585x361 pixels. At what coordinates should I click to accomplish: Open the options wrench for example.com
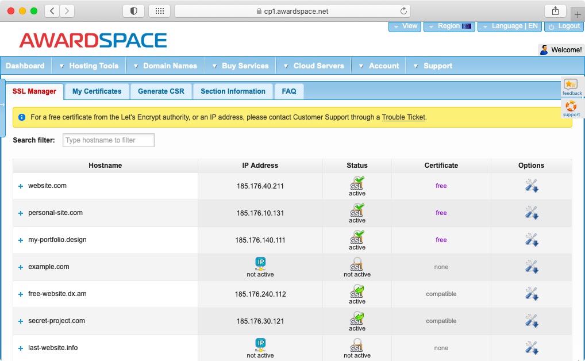coord(531,266)
